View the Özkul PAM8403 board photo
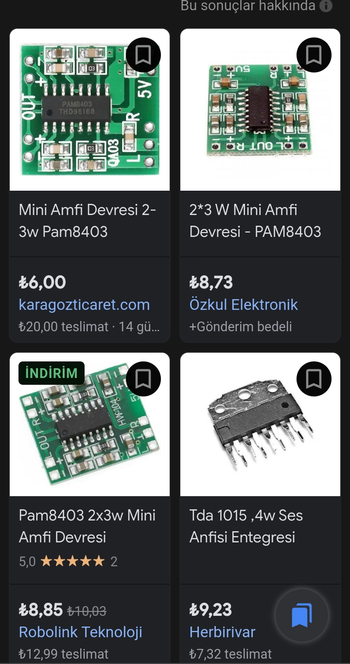The width and height of the screenshot is (350, 664). click(x=260, y=109)
